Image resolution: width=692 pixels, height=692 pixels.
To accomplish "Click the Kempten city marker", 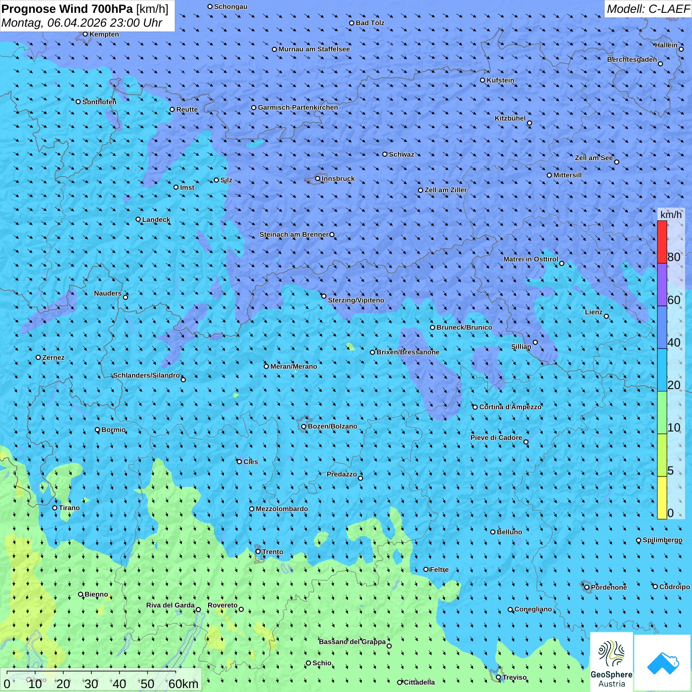I will (85, 34).
